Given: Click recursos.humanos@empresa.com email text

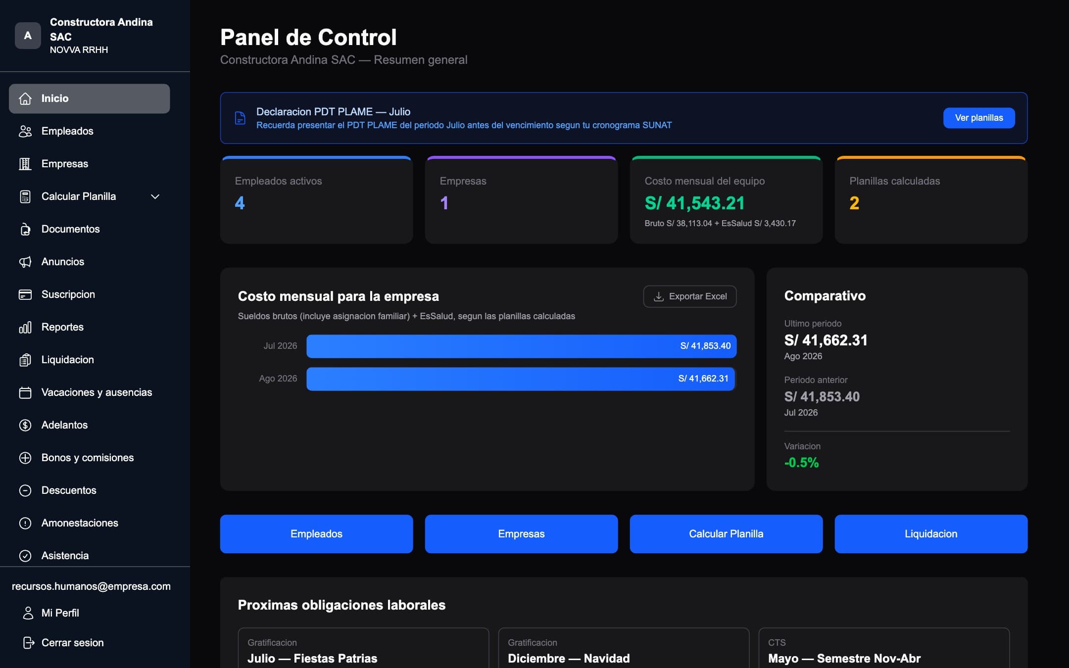Looking at the screenshot, I should tap(91, 586).
